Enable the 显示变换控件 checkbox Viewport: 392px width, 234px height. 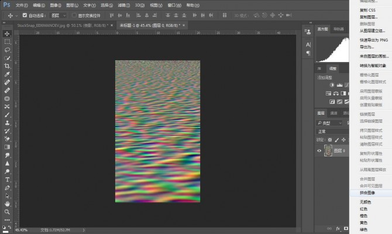pos(74,16)
